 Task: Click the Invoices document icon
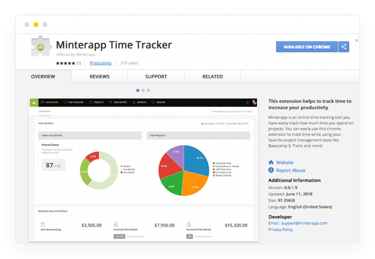point(134,102)
